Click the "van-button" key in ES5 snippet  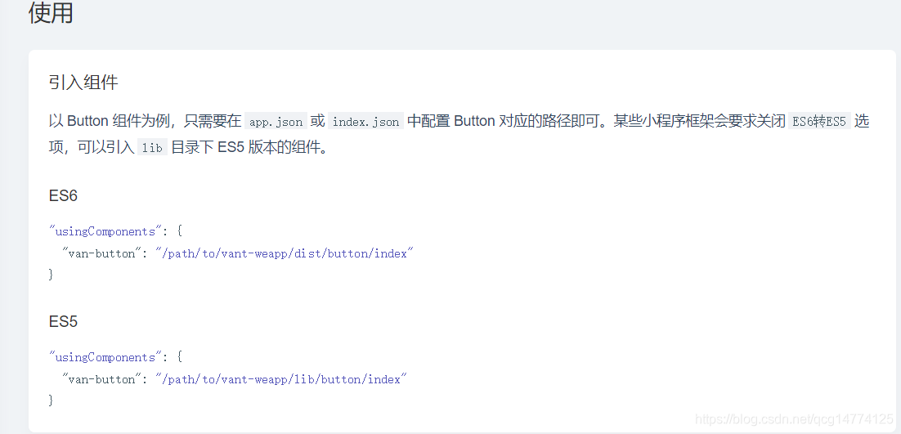coord(101,379)
